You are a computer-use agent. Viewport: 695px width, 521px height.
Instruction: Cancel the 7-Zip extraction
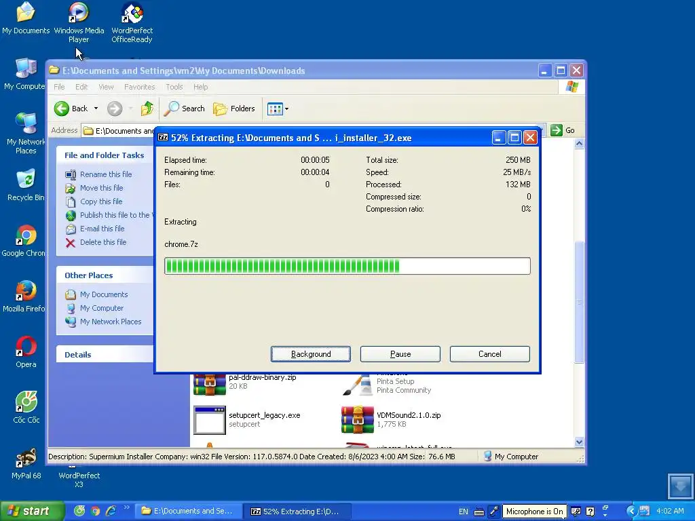(490, 354)
